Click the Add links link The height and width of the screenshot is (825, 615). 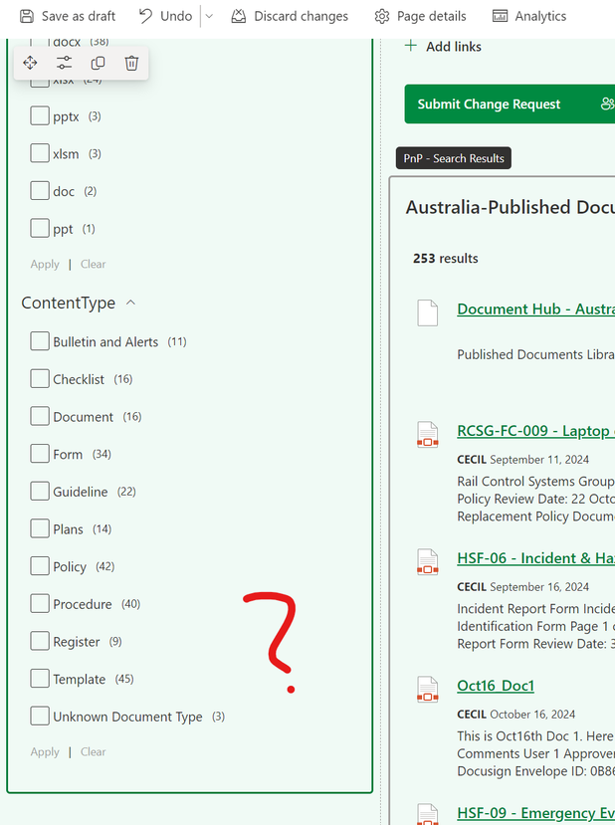[x=454, y=47]
